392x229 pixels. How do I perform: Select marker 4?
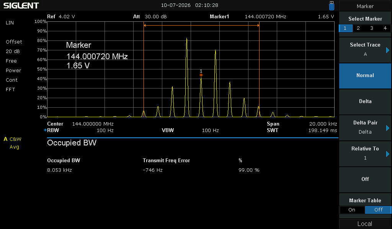[x=385, y=28]
